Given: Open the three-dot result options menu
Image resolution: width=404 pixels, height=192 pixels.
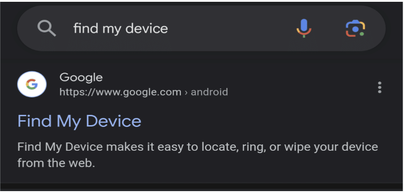Looking at the screenshot, I should (x=379, y=87).
